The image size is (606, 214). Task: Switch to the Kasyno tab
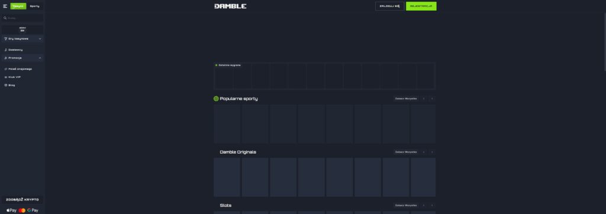pos(18,6)
